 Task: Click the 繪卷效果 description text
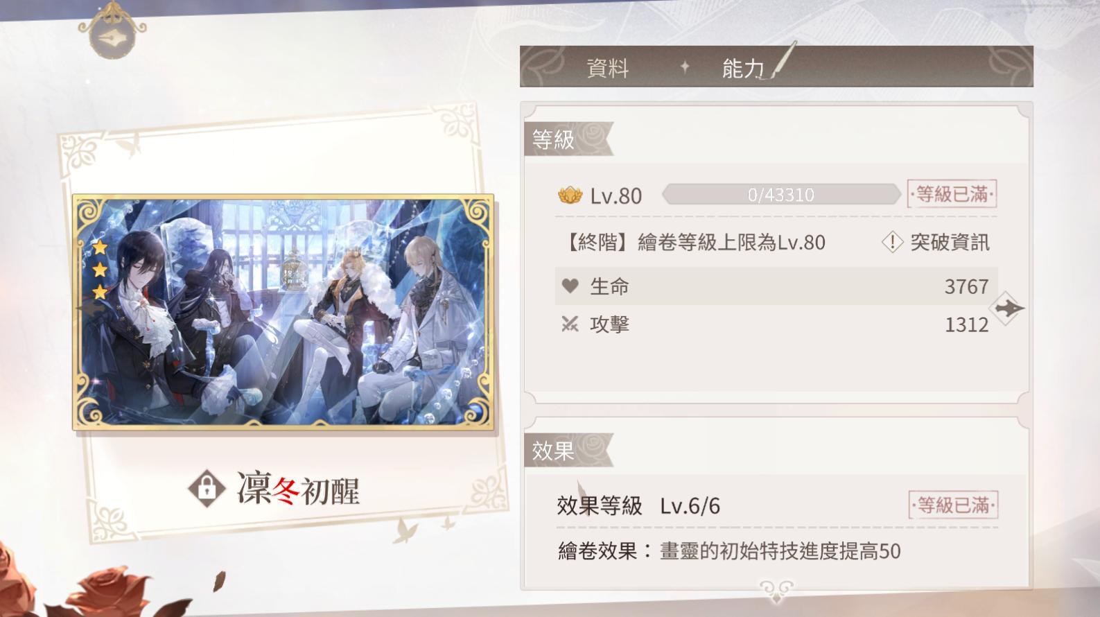tap(729, 551)
